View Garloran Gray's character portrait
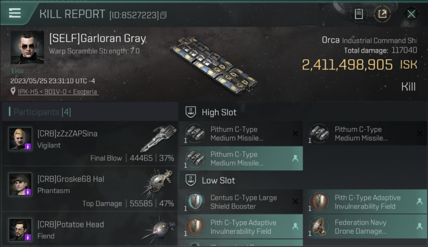Viewport: 428px width, 247px height. click(x=27, y=47)
